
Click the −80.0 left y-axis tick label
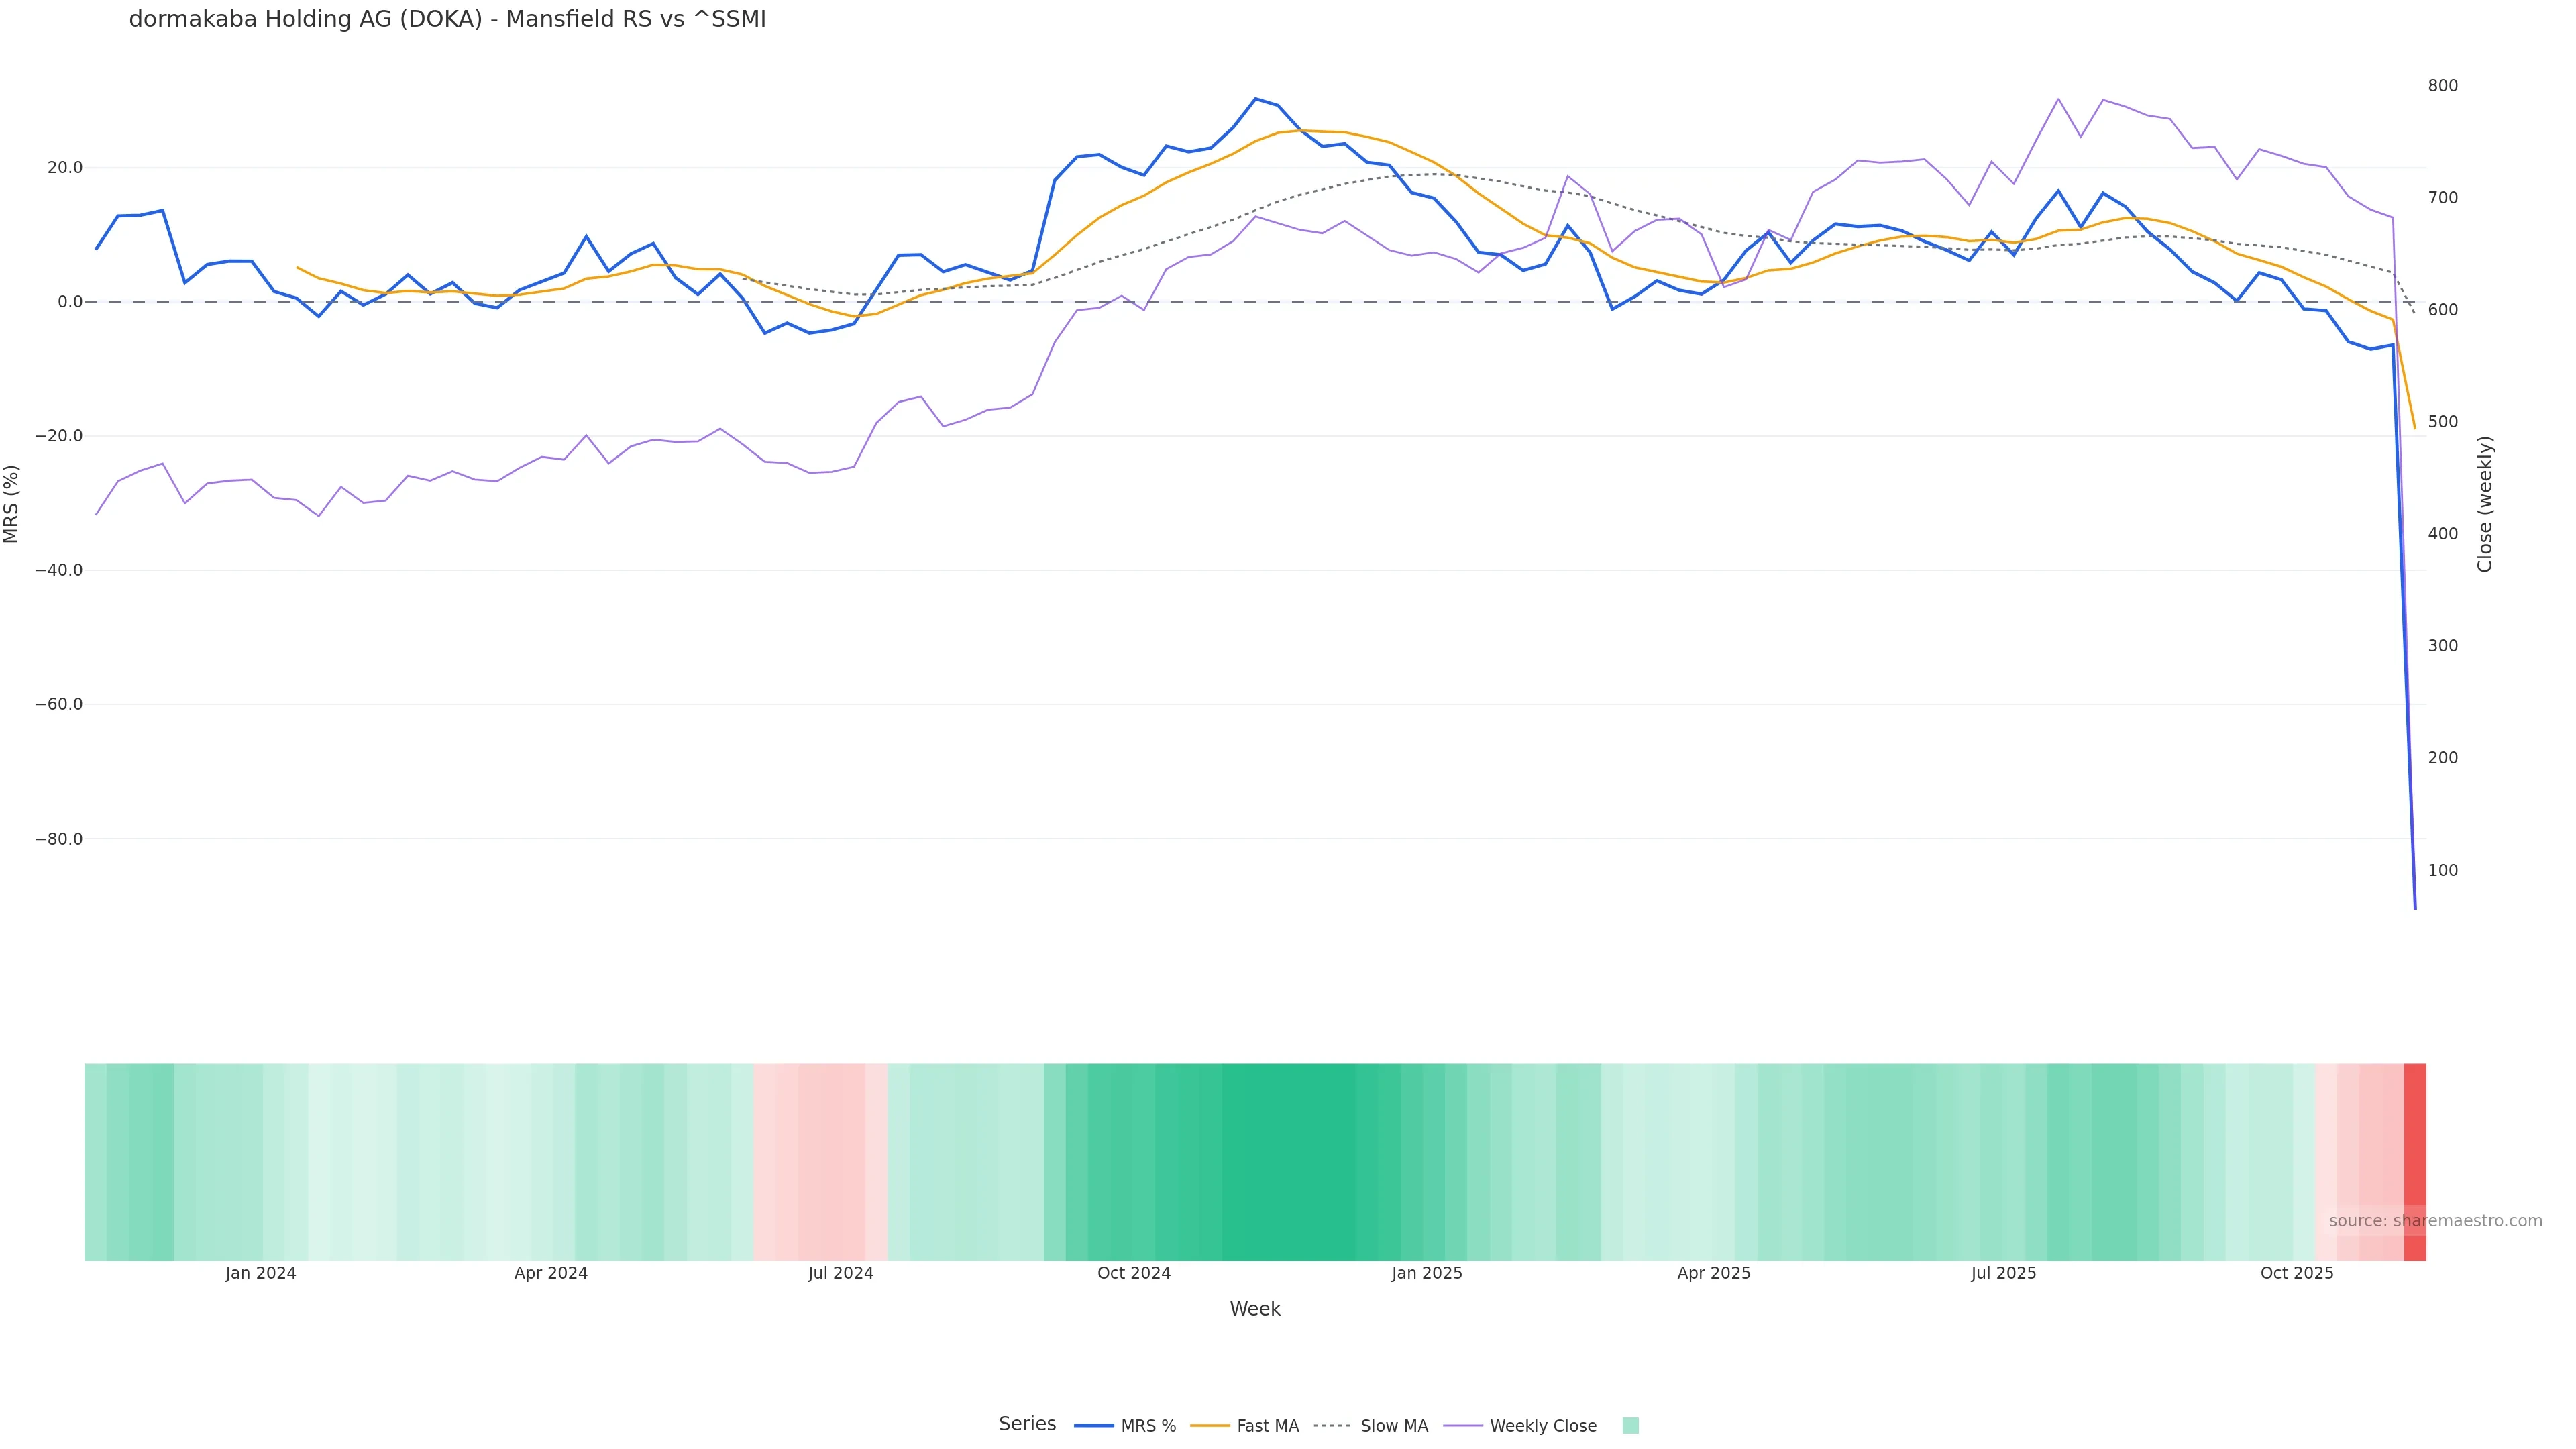pos(59,839)
